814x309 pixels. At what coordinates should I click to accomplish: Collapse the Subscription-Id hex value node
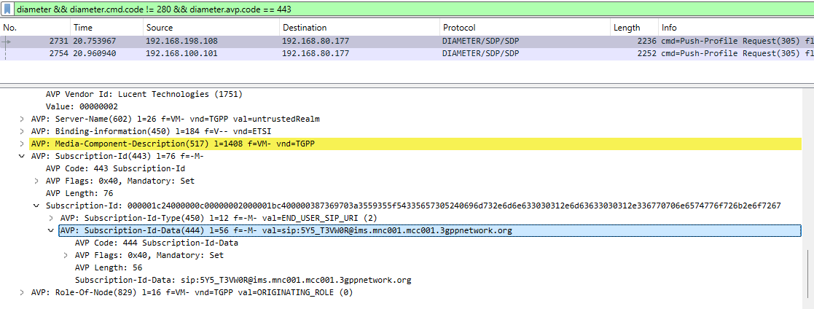tap(36, 206)
